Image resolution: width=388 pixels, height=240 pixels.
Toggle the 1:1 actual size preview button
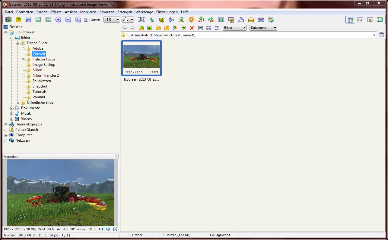coord(101,229)
